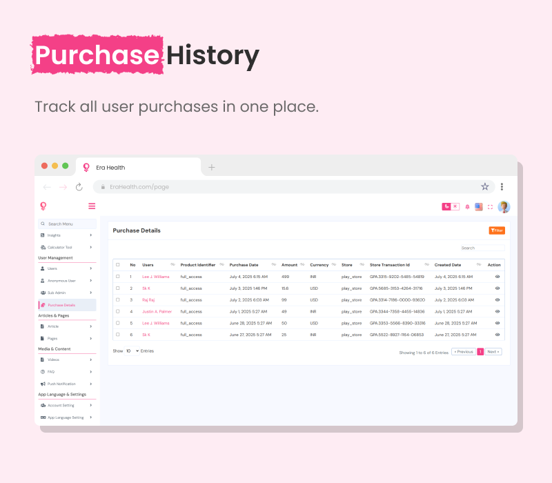This screenshot has width=552, height=483.
Task: Go back in the browser
Action: click(47, 187)
